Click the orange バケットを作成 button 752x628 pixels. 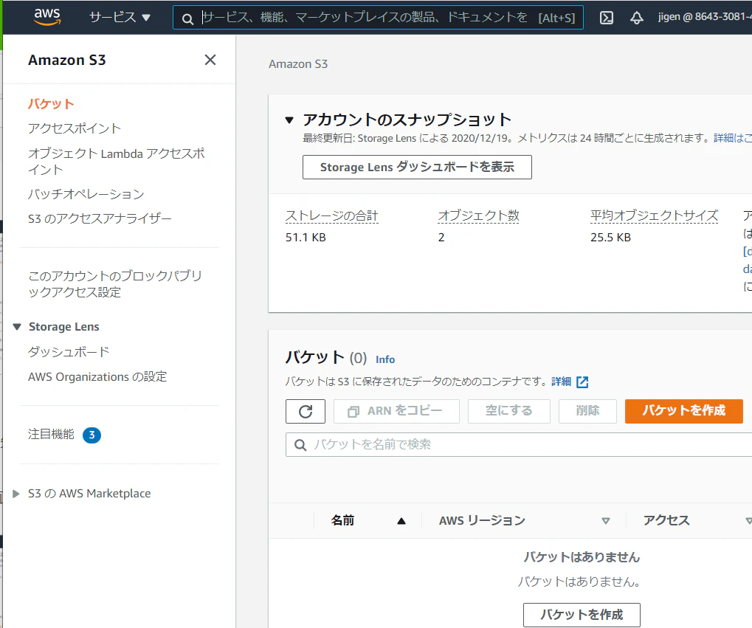tap(684, 411)
